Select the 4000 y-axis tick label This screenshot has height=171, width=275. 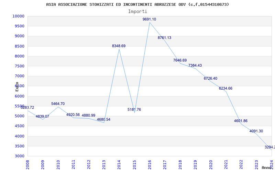click(x=19, y=136)
